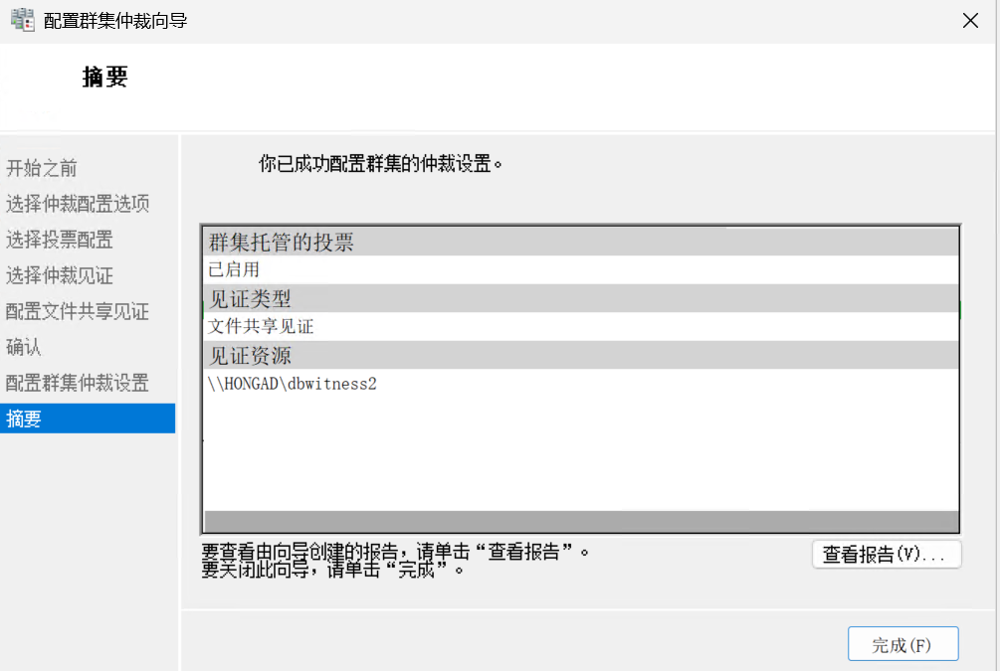Click the 摘要 page heading
1000x671 pixels.
click(x=104, y=78)
